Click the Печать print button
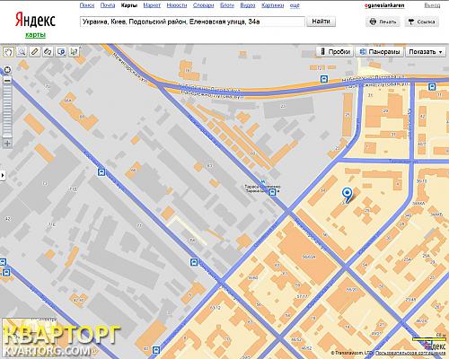The image size is (449, 359). point(383,22)
